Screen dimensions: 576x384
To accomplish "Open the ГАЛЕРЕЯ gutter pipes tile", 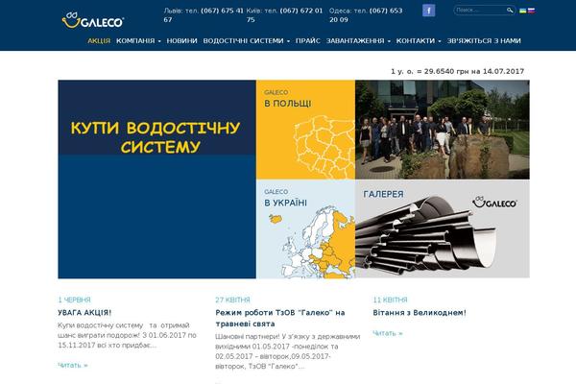I will coord(443,228).
